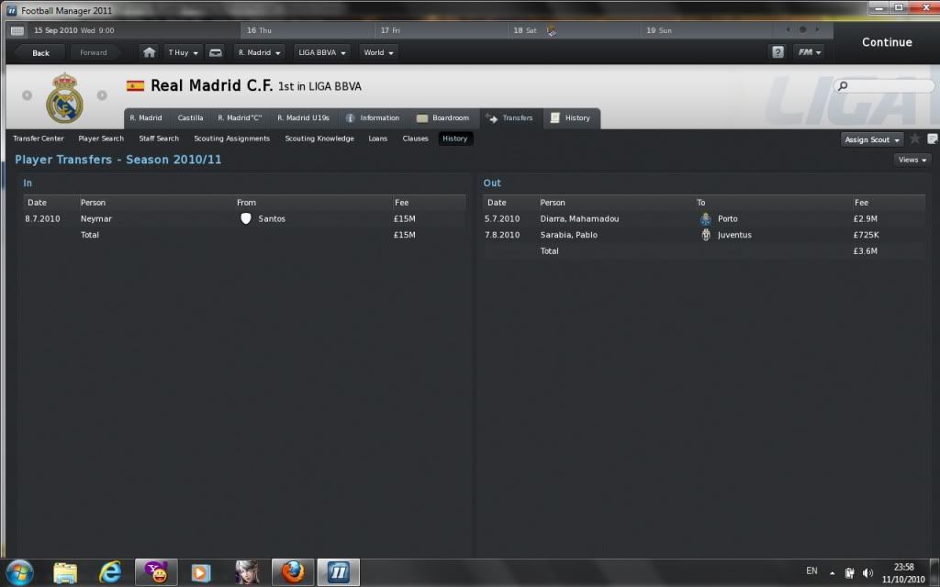940x587 pixels.
Task: Open Scouting Knowledge
Action: pos(319,138)
